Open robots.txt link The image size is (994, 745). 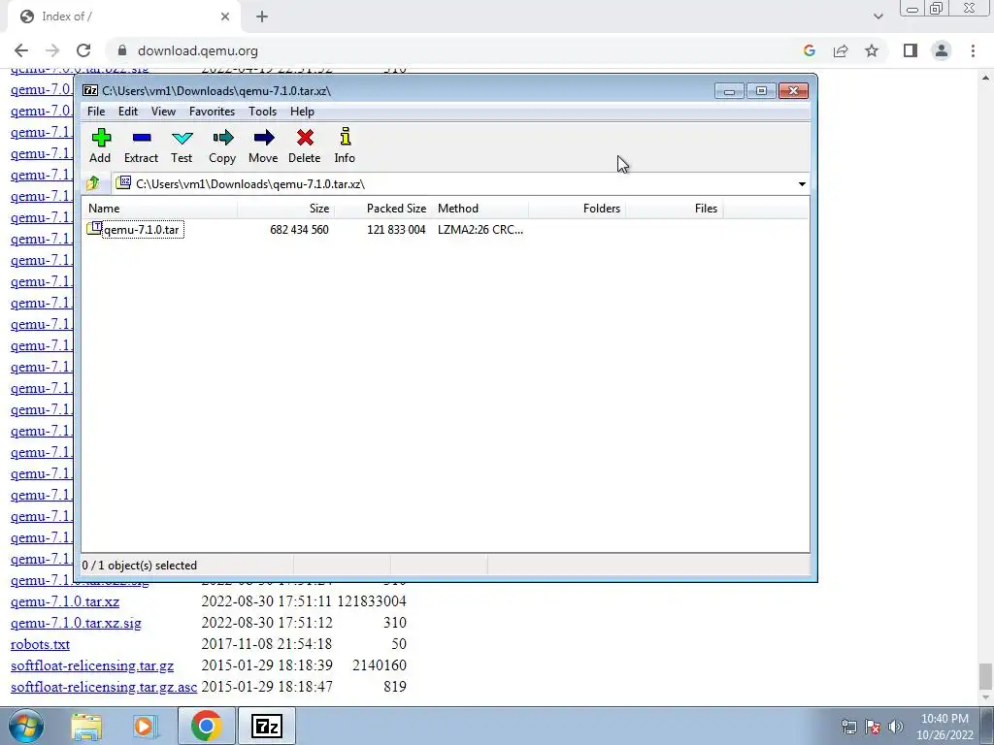pos(40,644)
